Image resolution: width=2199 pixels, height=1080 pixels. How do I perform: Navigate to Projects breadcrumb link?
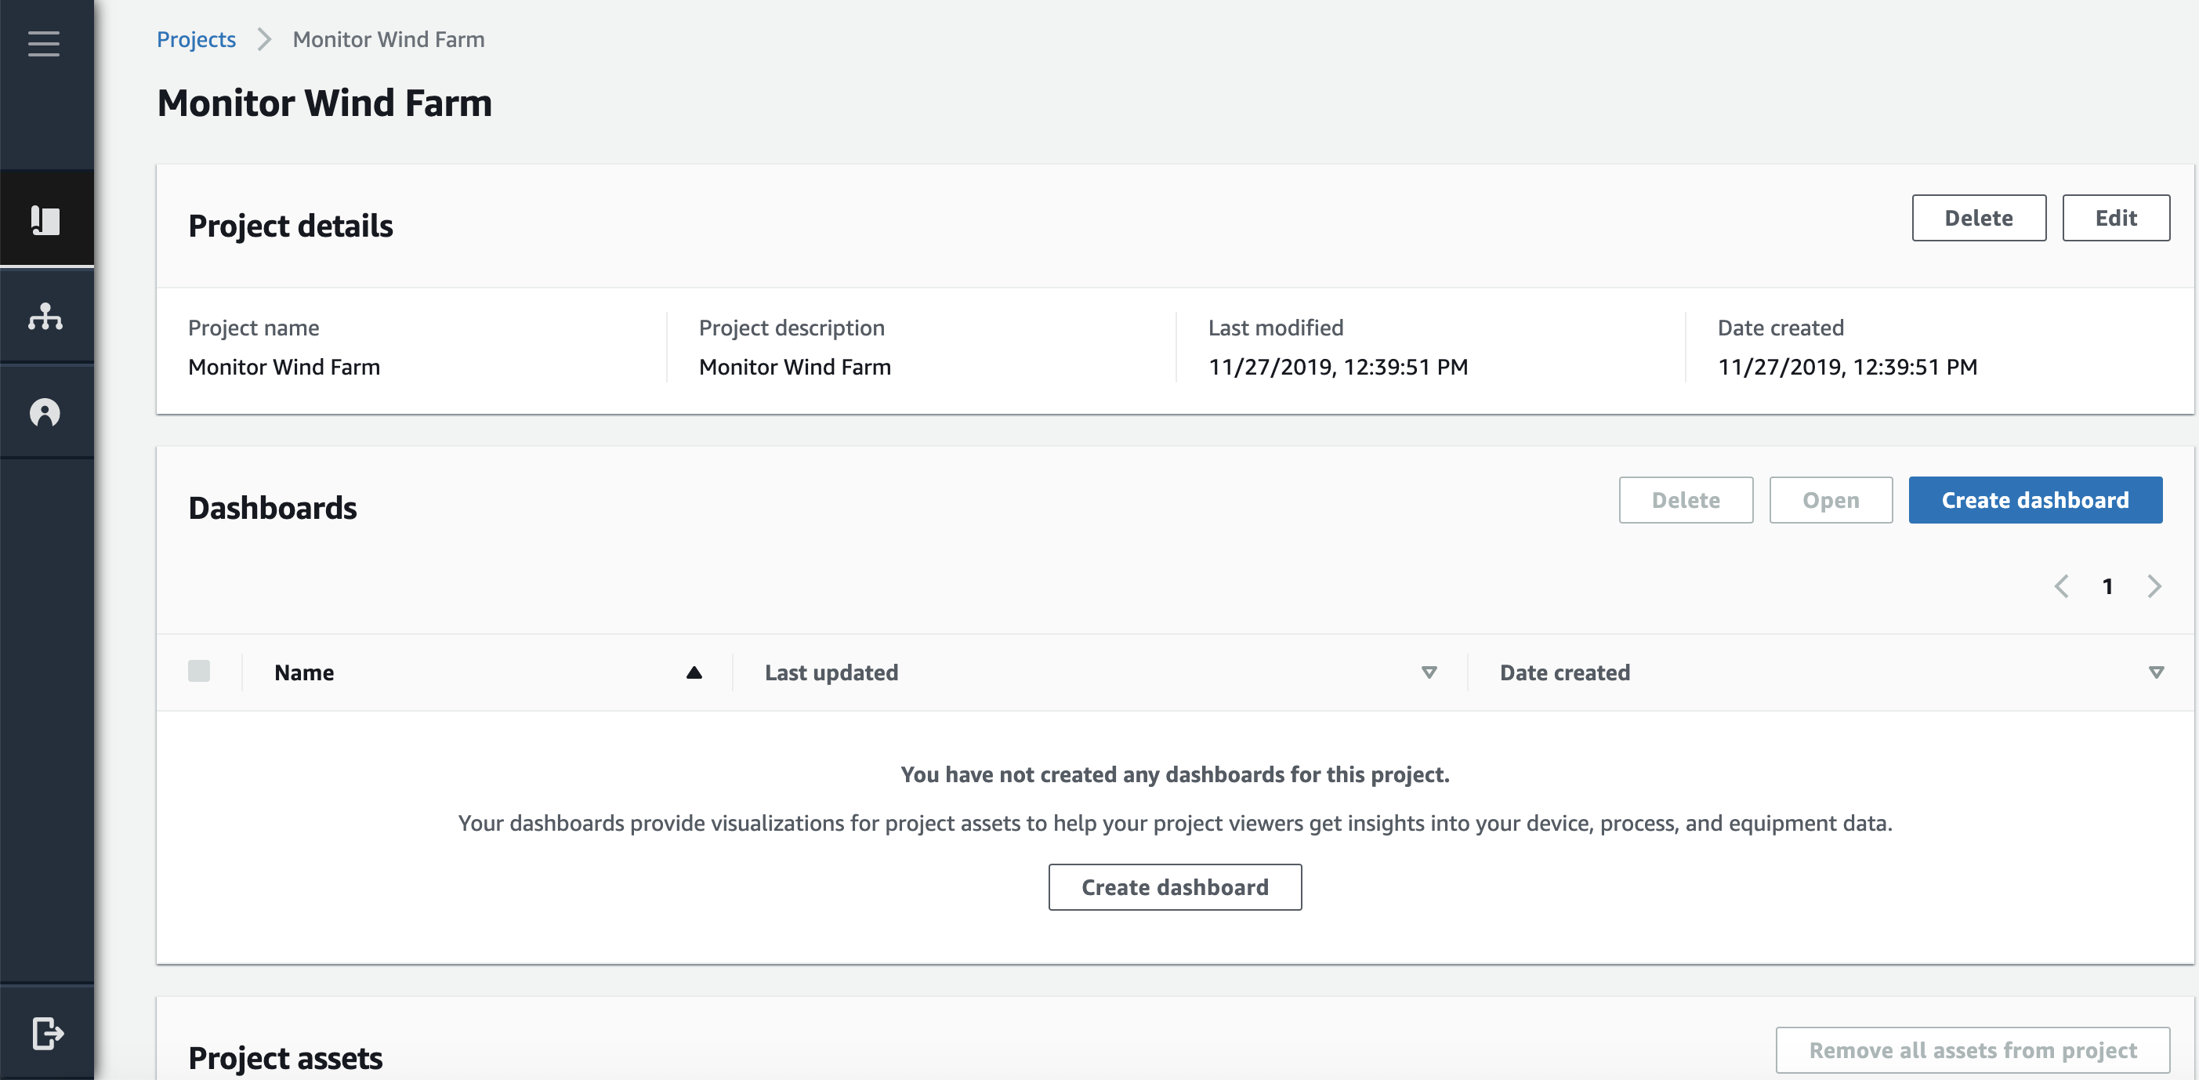tap(195, 39)
